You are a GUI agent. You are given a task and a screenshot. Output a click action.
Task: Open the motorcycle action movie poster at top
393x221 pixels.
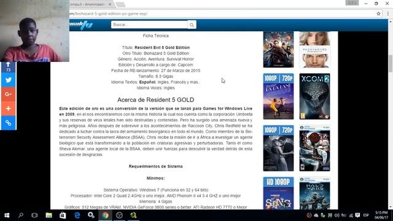click(x=278, y=50)
